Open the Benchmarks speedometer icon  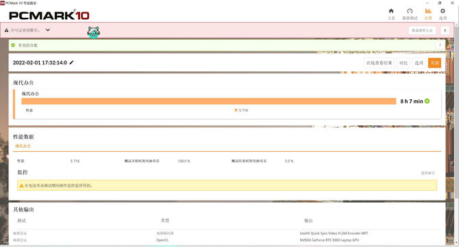click(410, 11)
